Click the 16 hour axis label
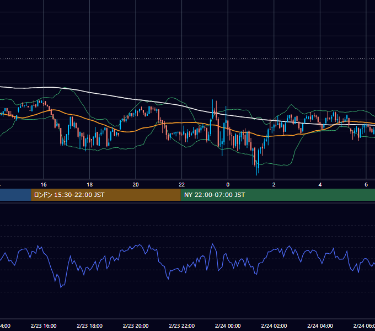The width and height of the screenshot is (375, 331). click(x=44, y=185)
